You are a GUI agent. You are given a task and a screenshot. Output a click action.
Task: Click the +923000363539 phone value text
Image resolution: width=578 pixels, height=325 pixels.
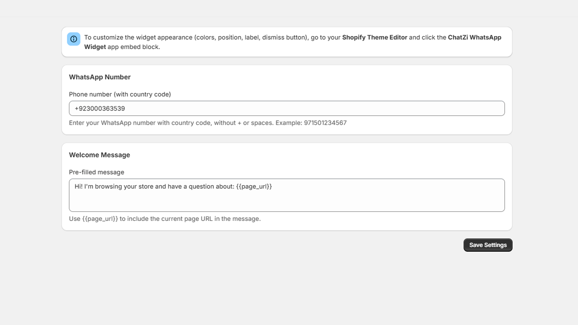click(x=100, y=109)
